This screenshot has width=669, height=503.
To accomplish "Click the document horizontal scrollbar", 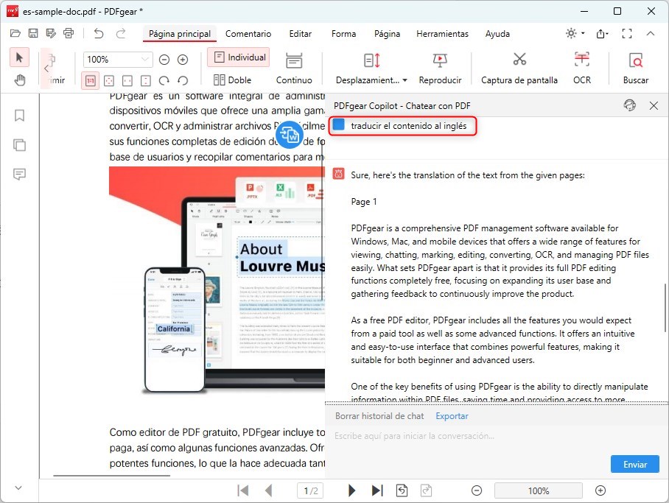I will coord(112,475).
